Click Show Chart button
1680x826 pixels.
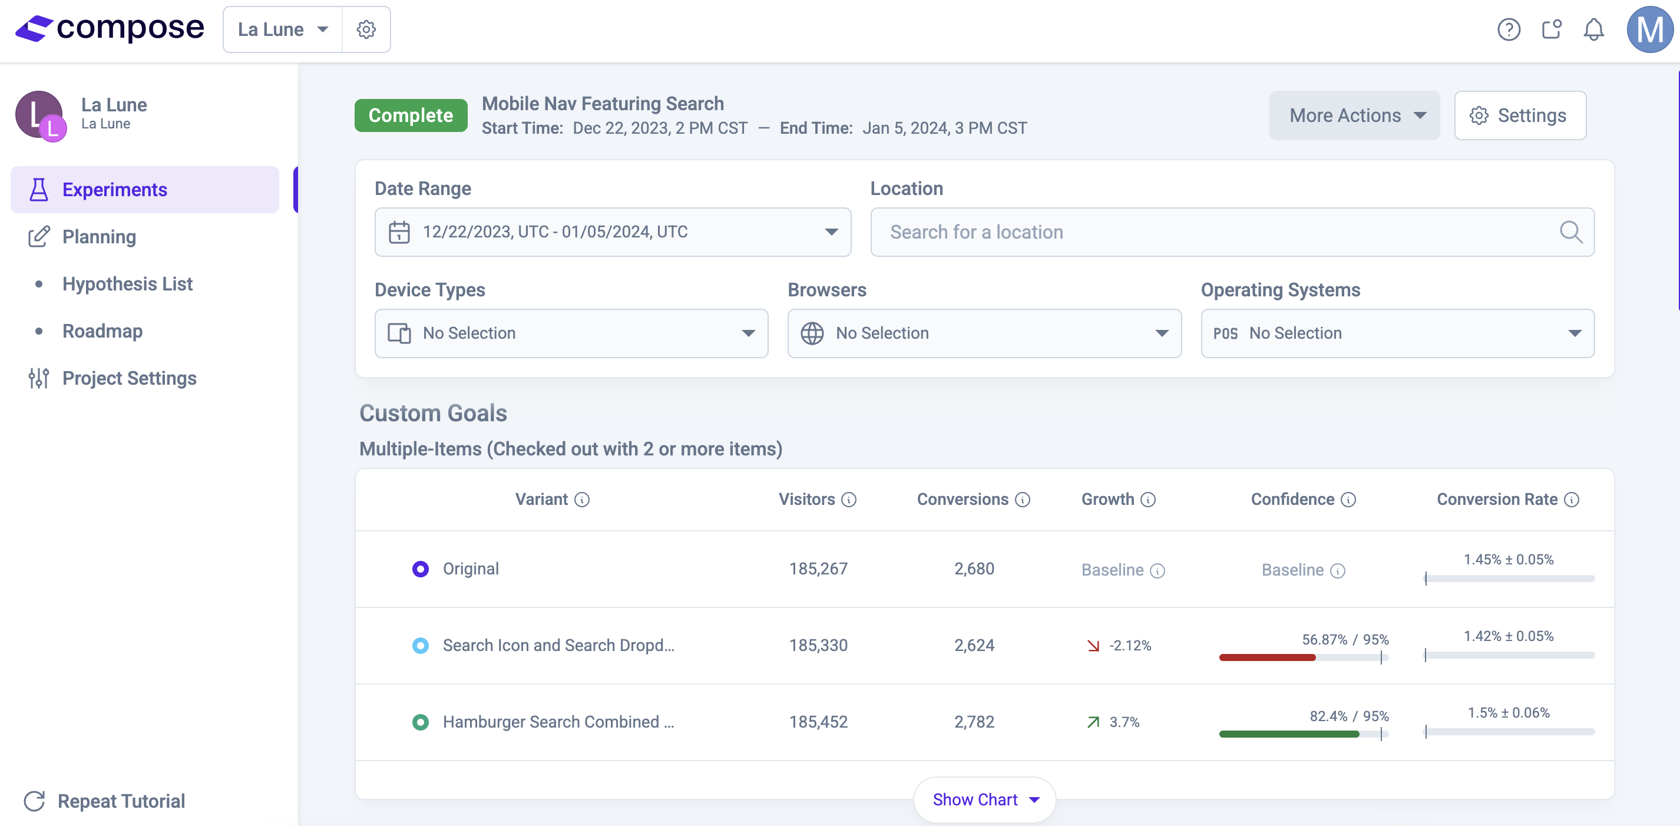[984, 799]
